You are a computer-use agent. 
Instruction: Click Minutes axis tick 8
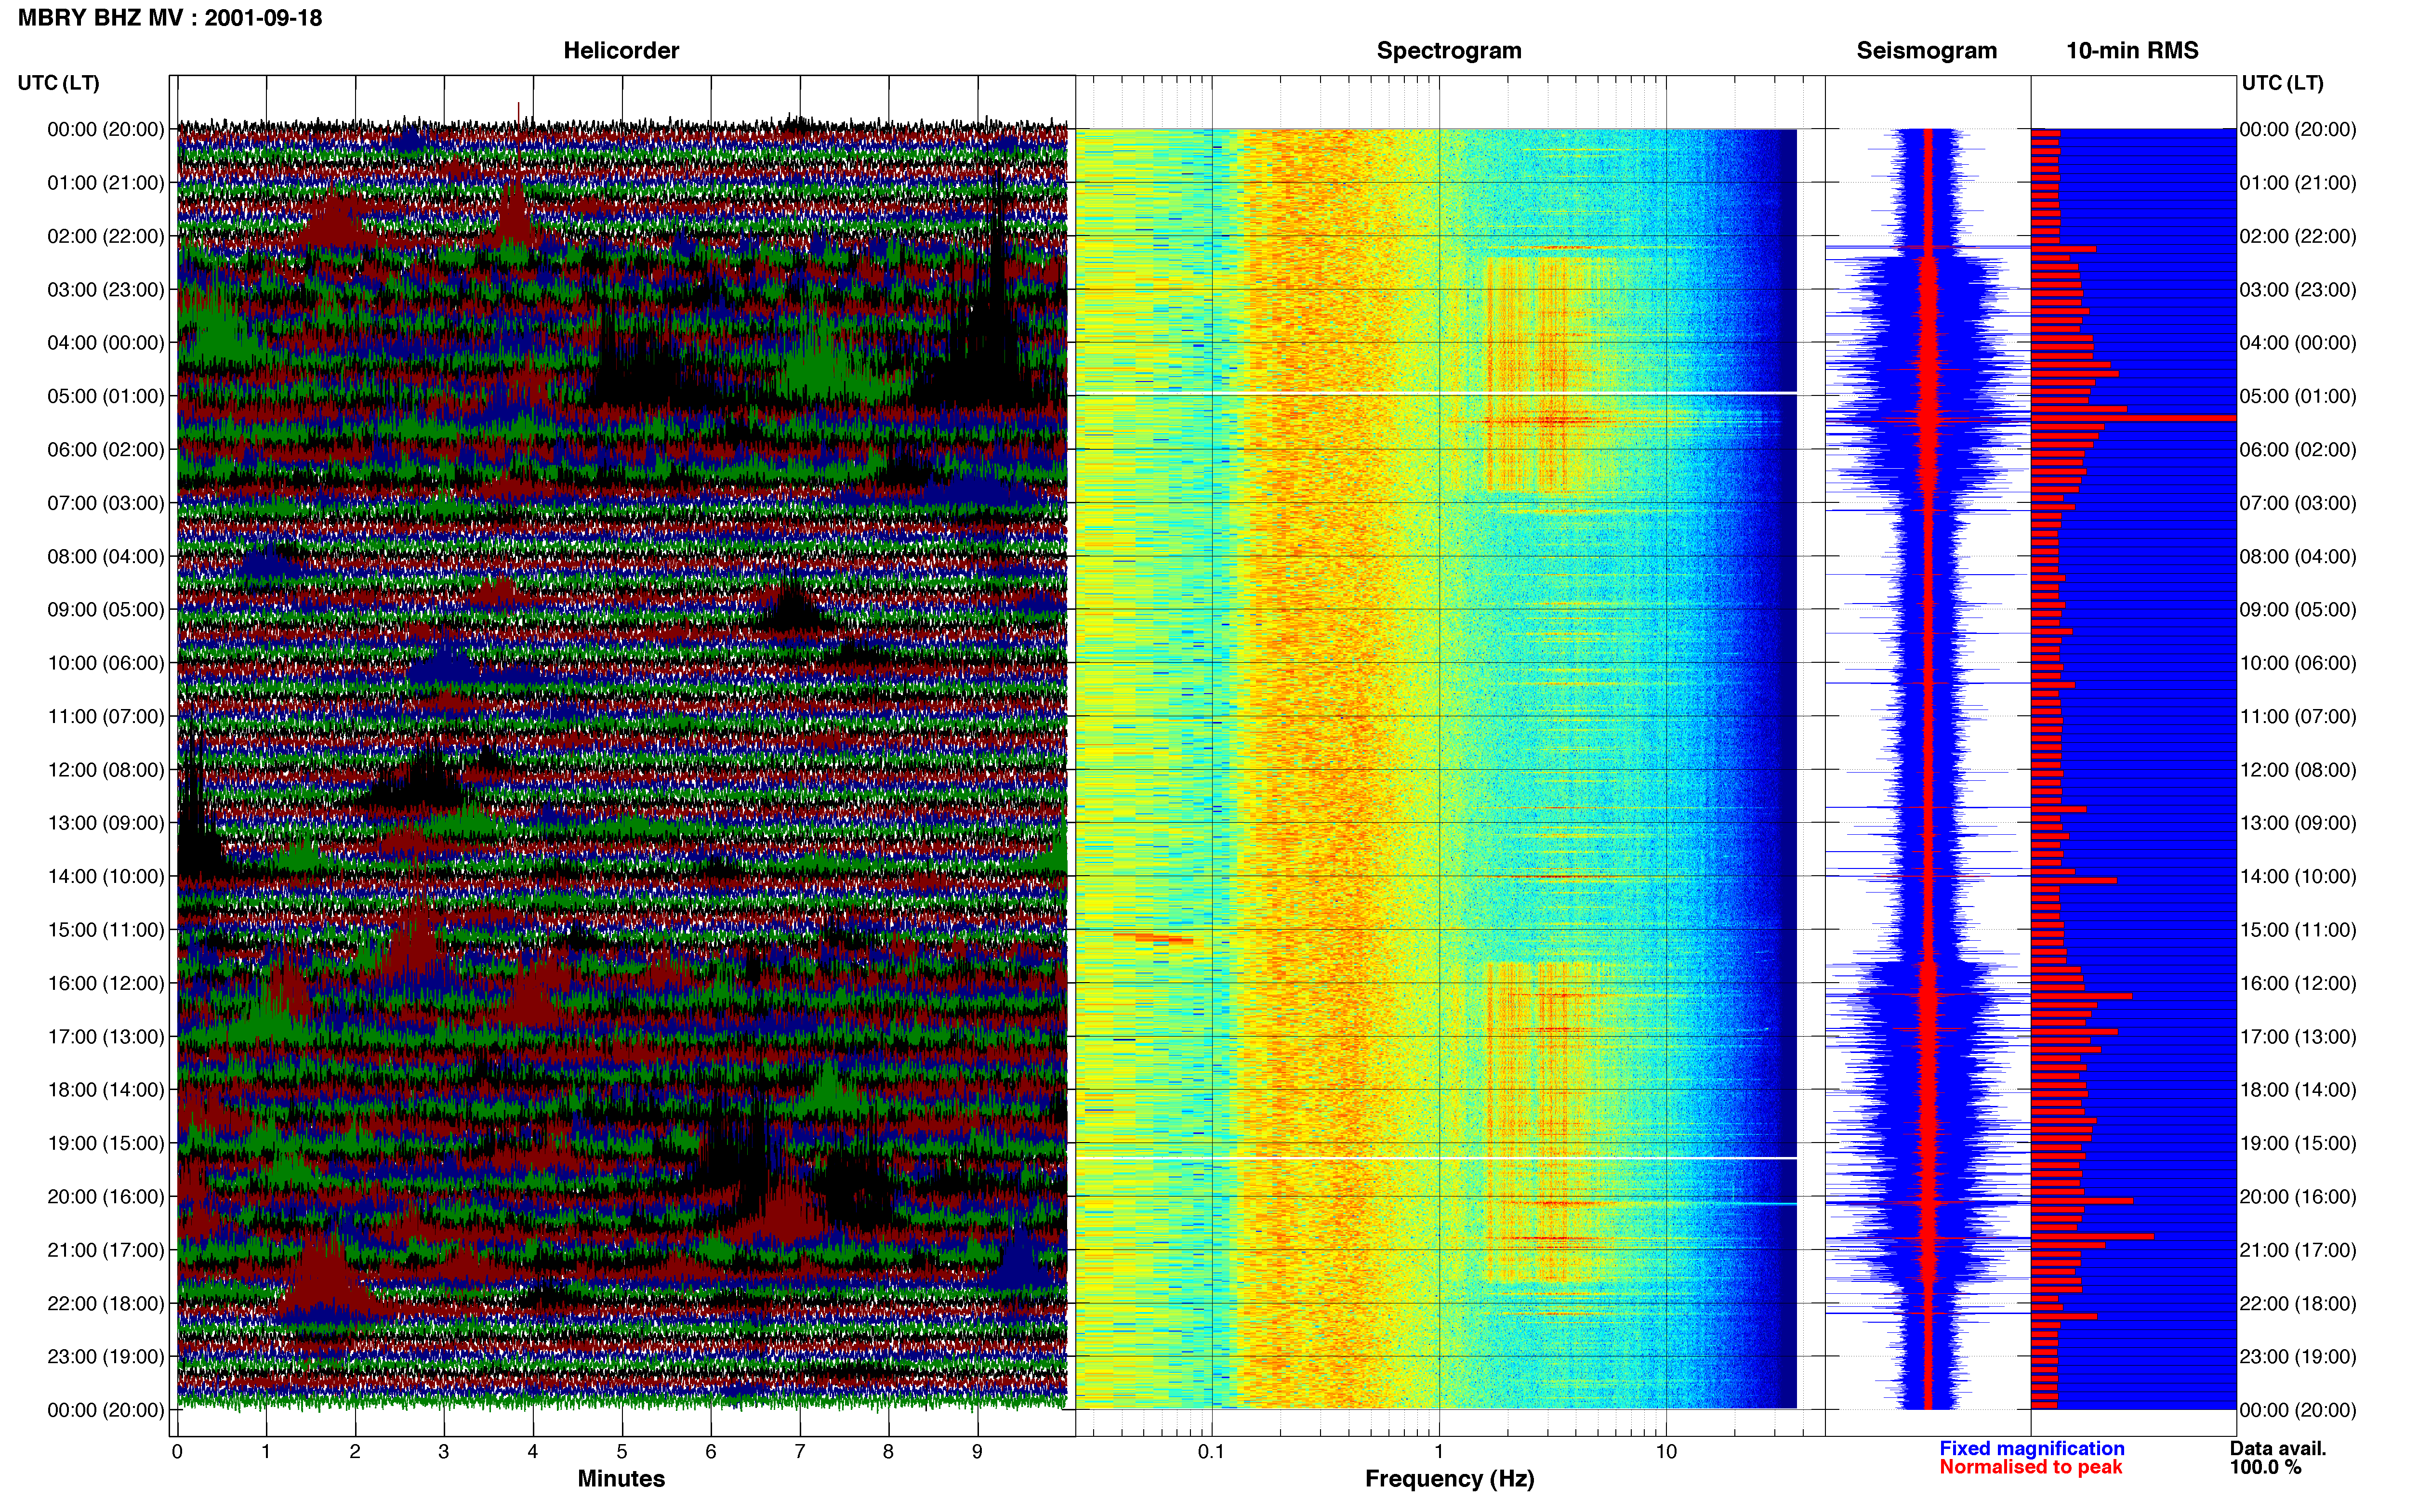(x=888, y=1451)
